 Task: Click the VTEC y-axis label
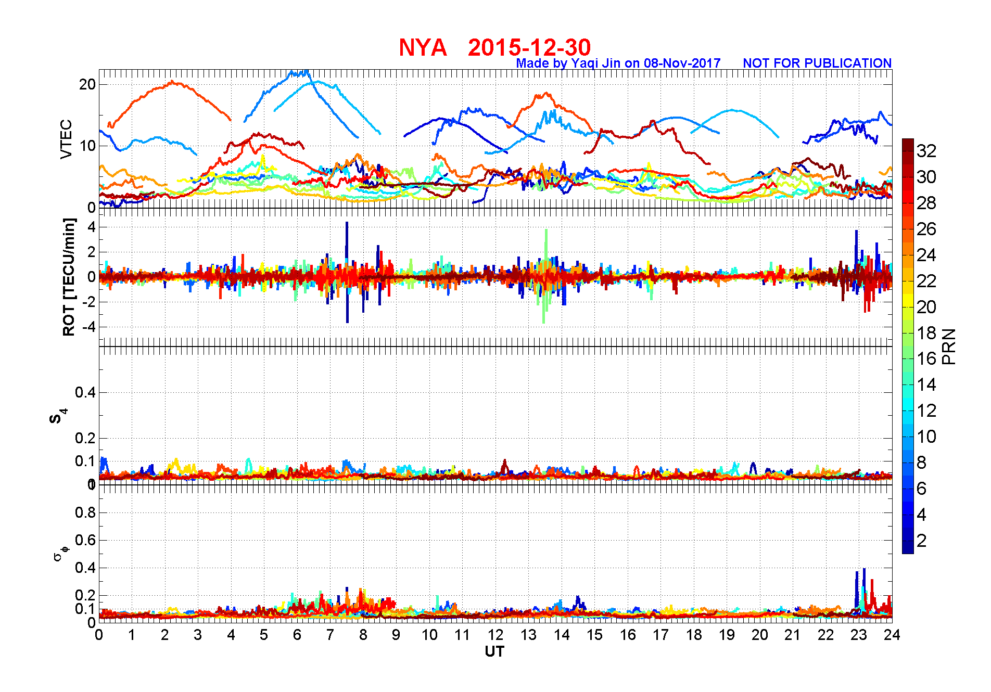[66, 139]
